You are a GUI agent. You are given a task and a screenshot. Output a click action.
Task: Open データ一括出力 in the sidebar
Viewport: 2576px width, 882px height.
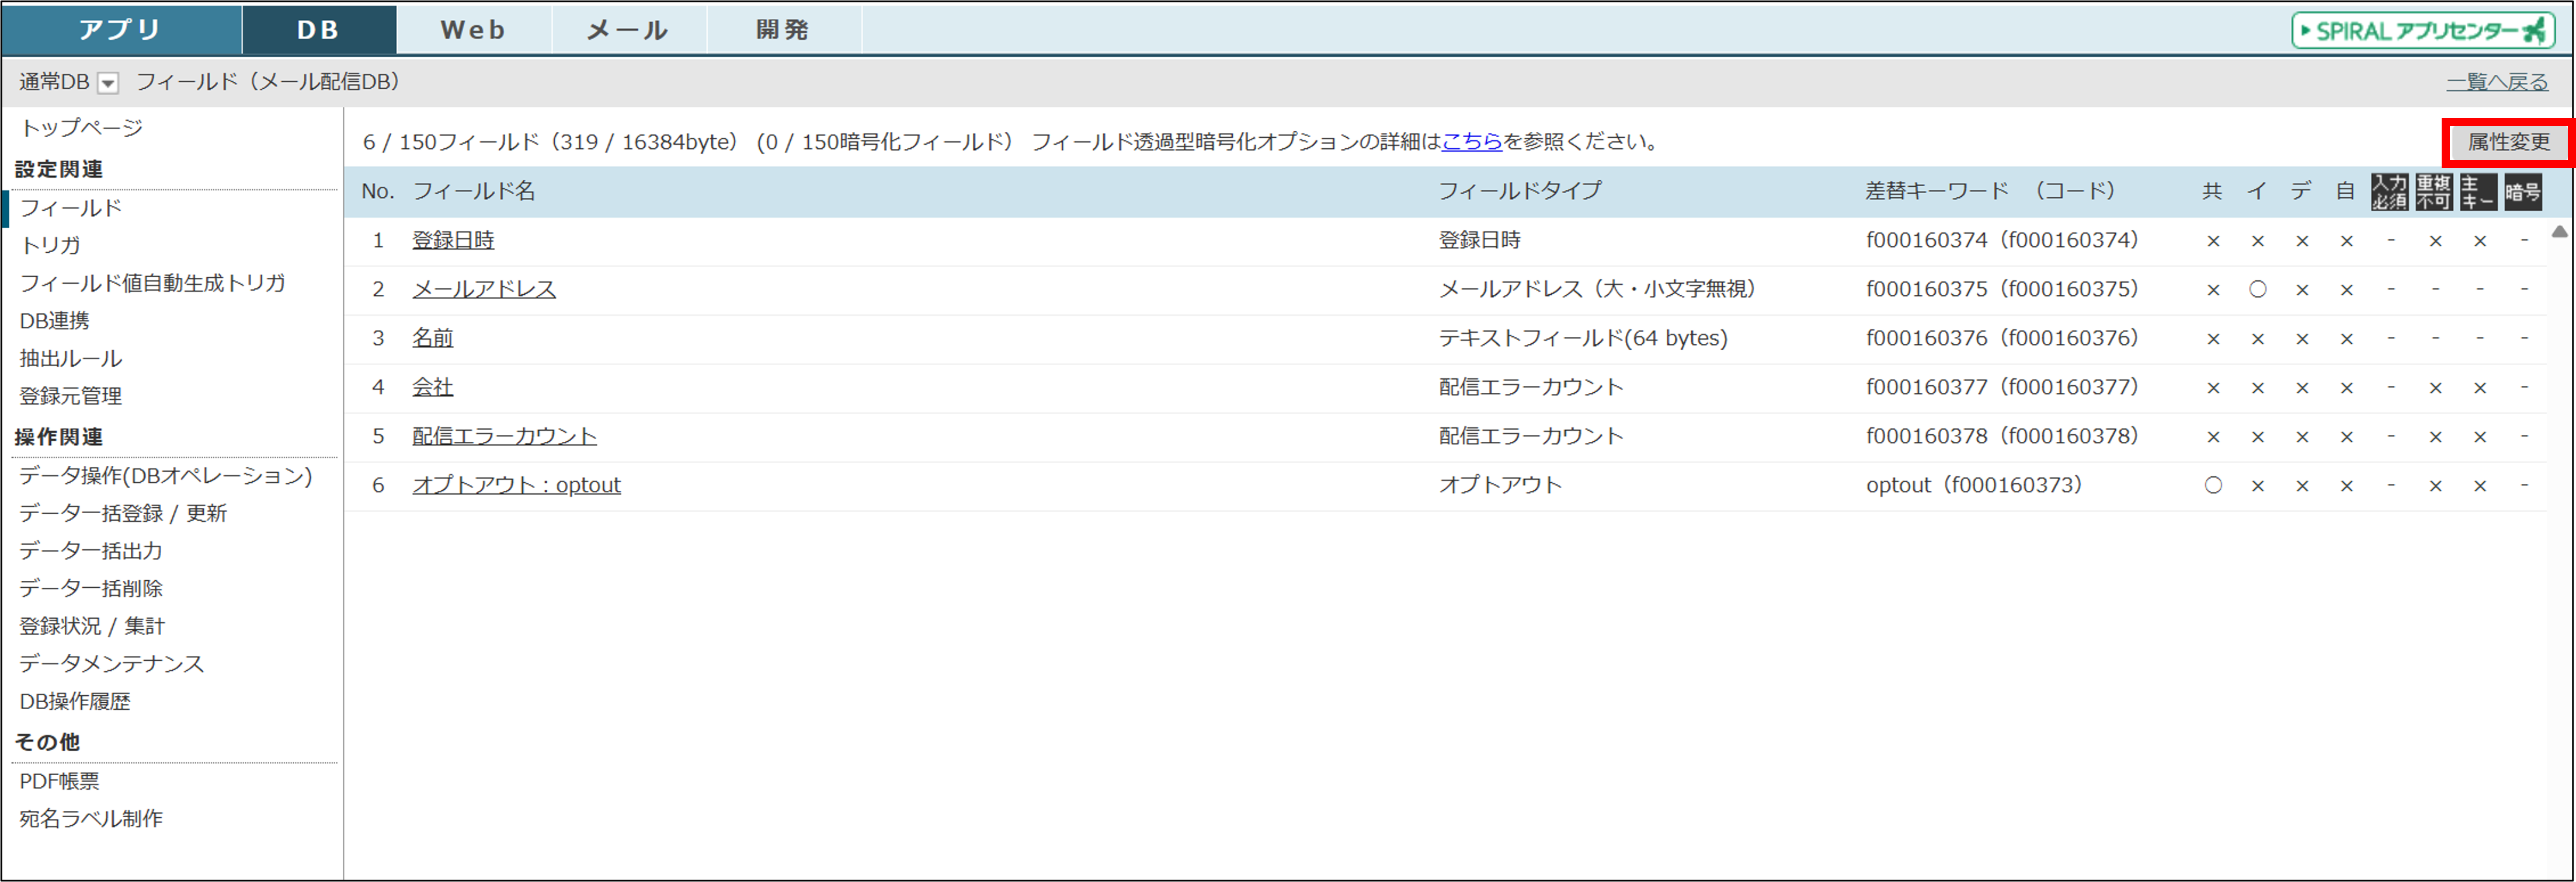pyautogui.click(x=91, y=551)
